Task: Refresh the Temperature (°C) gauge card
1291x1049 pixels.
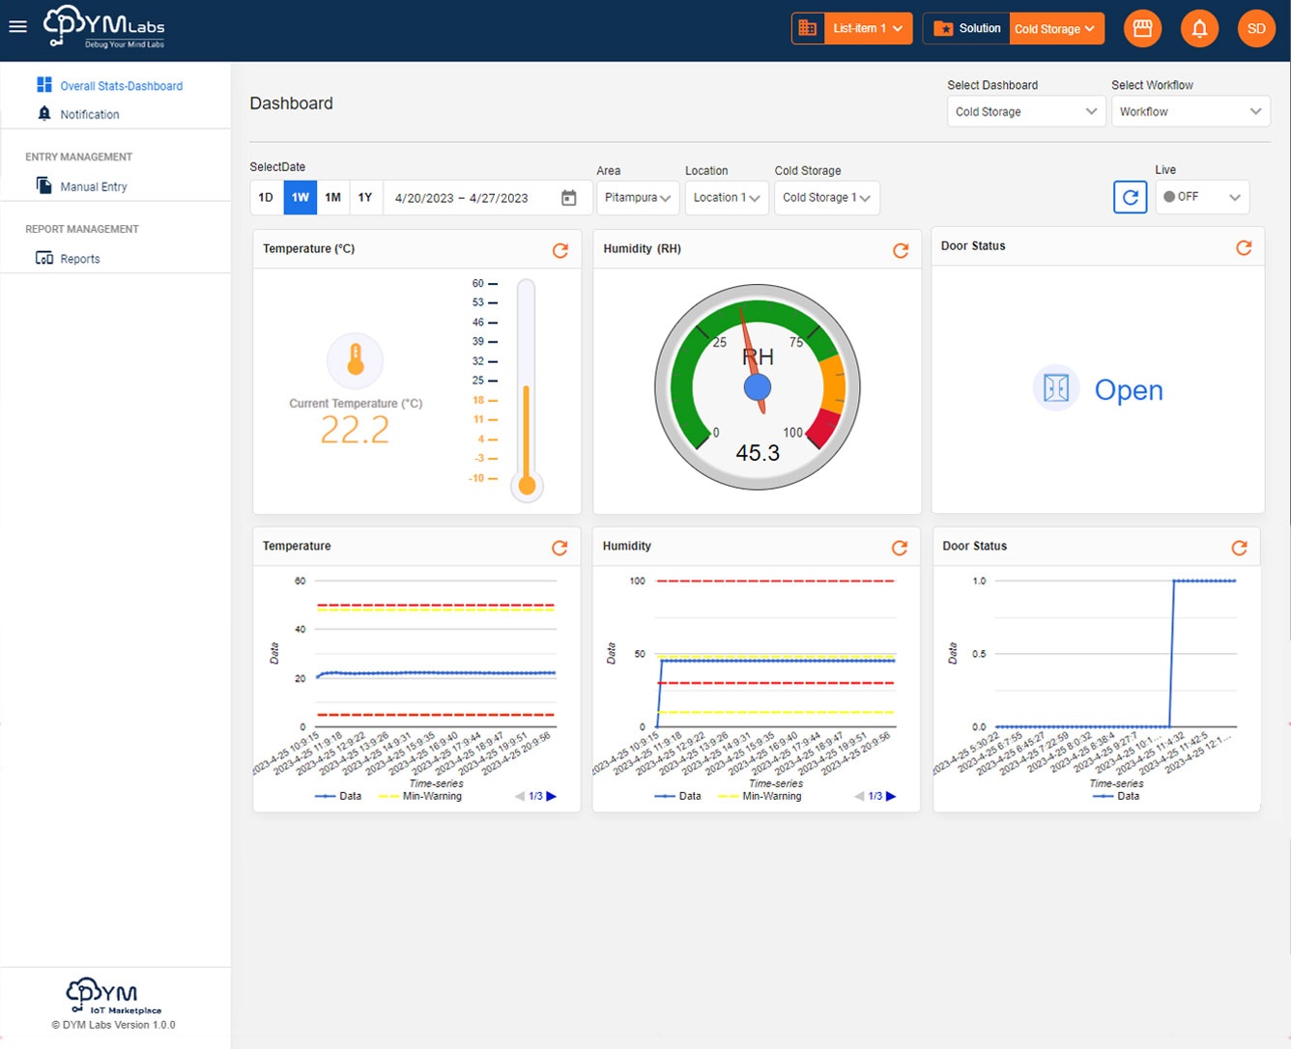Action: [560, 250]
